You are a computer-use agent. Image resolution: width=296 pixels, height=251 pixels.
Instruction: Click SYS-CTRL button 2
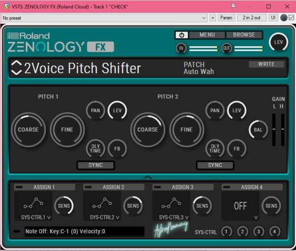[243, 231]
